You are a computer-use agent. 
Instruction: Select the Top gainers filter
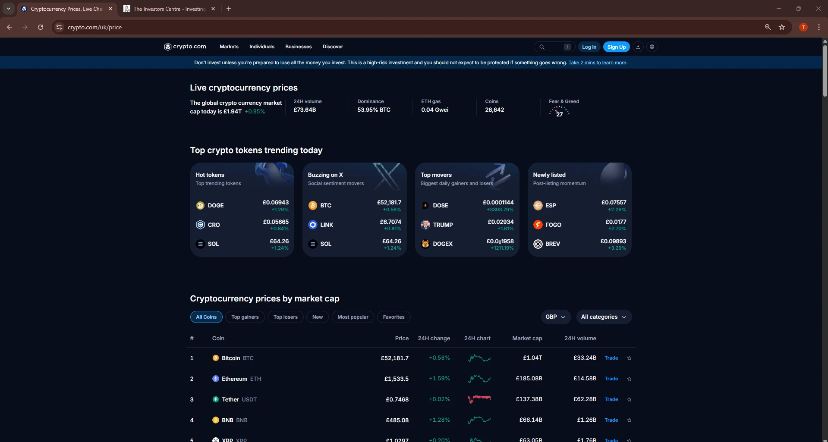(245, 317)
